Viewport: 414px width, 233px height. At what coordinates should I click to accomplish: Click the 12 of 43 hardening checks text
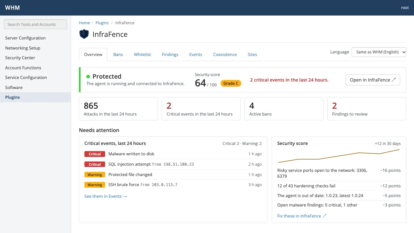[306, 186]
